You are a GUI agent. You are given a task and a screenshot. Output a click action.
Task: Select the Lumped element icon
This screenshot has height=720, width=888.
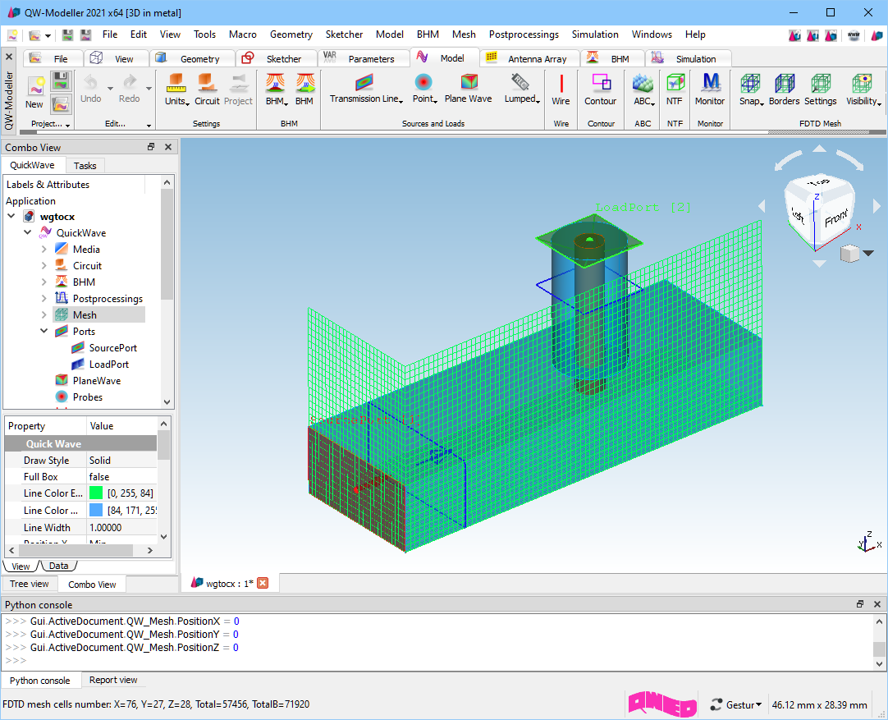(x=520, y=83)
